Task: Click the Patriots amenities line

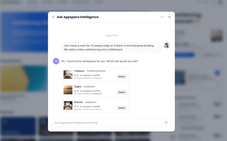Action: click(88, 109)
